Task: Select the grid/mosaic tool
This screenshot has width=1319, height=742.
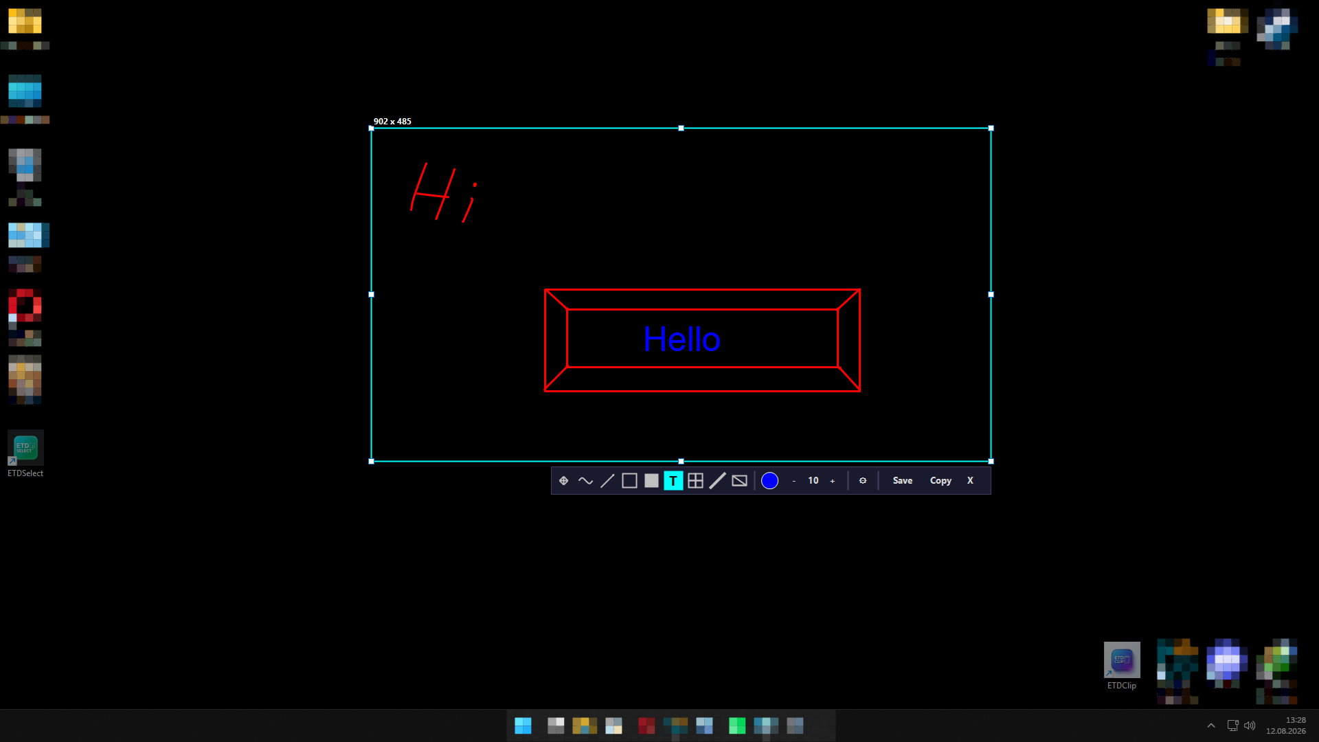Action: 695,481
